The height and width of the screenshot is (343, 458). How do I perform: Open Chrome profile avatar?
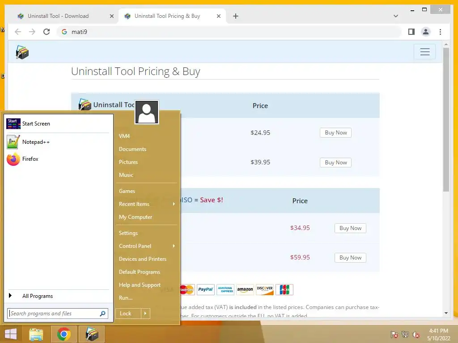point(426,32)
